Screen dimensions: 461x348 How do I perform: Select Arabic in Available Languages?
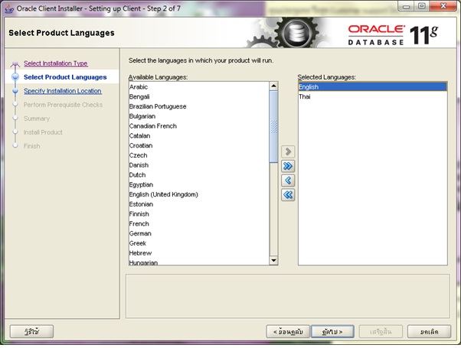199,87
